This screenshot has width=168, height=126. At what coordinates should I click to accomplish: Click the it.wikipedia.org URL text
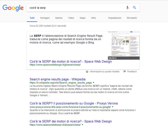point(61,83)
